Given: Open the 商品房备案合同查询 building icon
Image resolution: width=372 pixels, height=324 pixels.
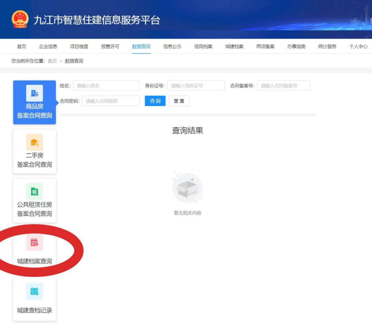Looking at the screenshot, I should [x=34, y=93].
